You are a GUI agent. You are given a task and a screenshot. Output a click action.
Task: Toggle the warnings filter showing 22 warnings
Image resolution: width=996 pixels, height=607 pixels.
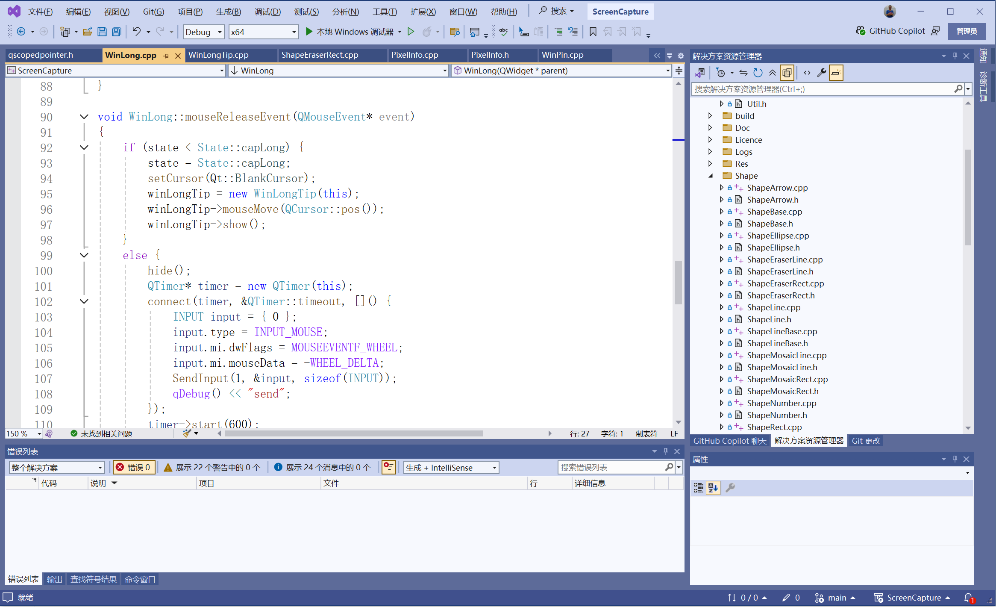point(212,467)
